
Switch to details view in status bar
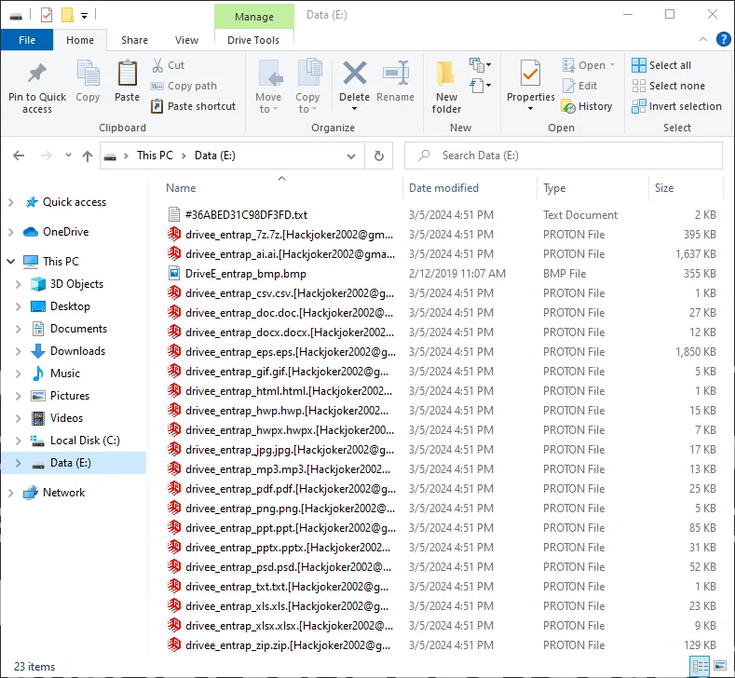pyautogui.click(x=700, y=666)
